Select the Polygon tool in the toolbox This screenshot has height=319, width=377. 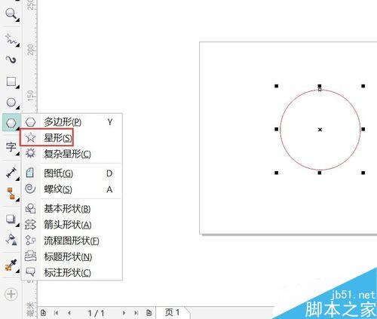(x=11, y=123)
